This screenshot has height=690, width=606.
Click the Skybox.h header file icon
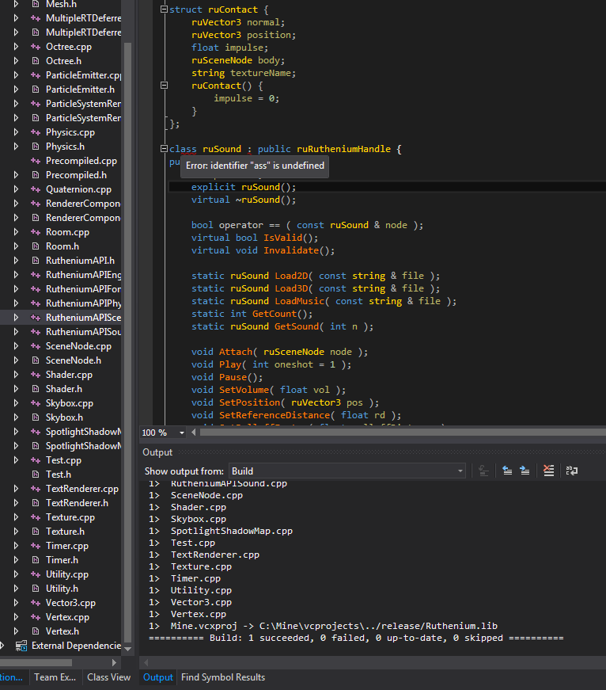point(35,417)
